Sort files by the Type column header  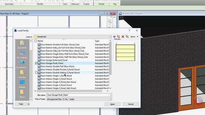coord(97,41)
